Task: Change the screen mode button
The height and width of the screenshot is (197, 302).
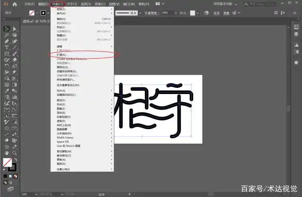Action: (10, 189)
